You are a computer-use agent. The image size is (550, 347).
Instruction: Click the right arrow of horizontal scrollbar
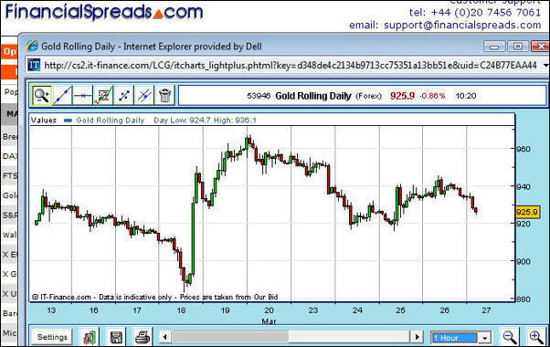(x=417, y=338)
